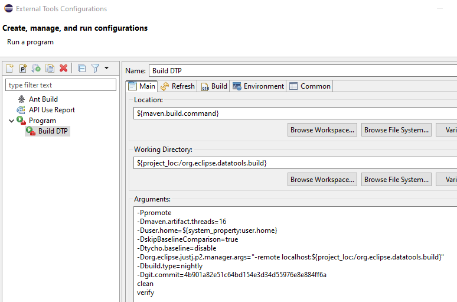The width and height of the screenshot is (457, 302).
Task: Click the New configuration prototype icon
Action: [23, 69]
